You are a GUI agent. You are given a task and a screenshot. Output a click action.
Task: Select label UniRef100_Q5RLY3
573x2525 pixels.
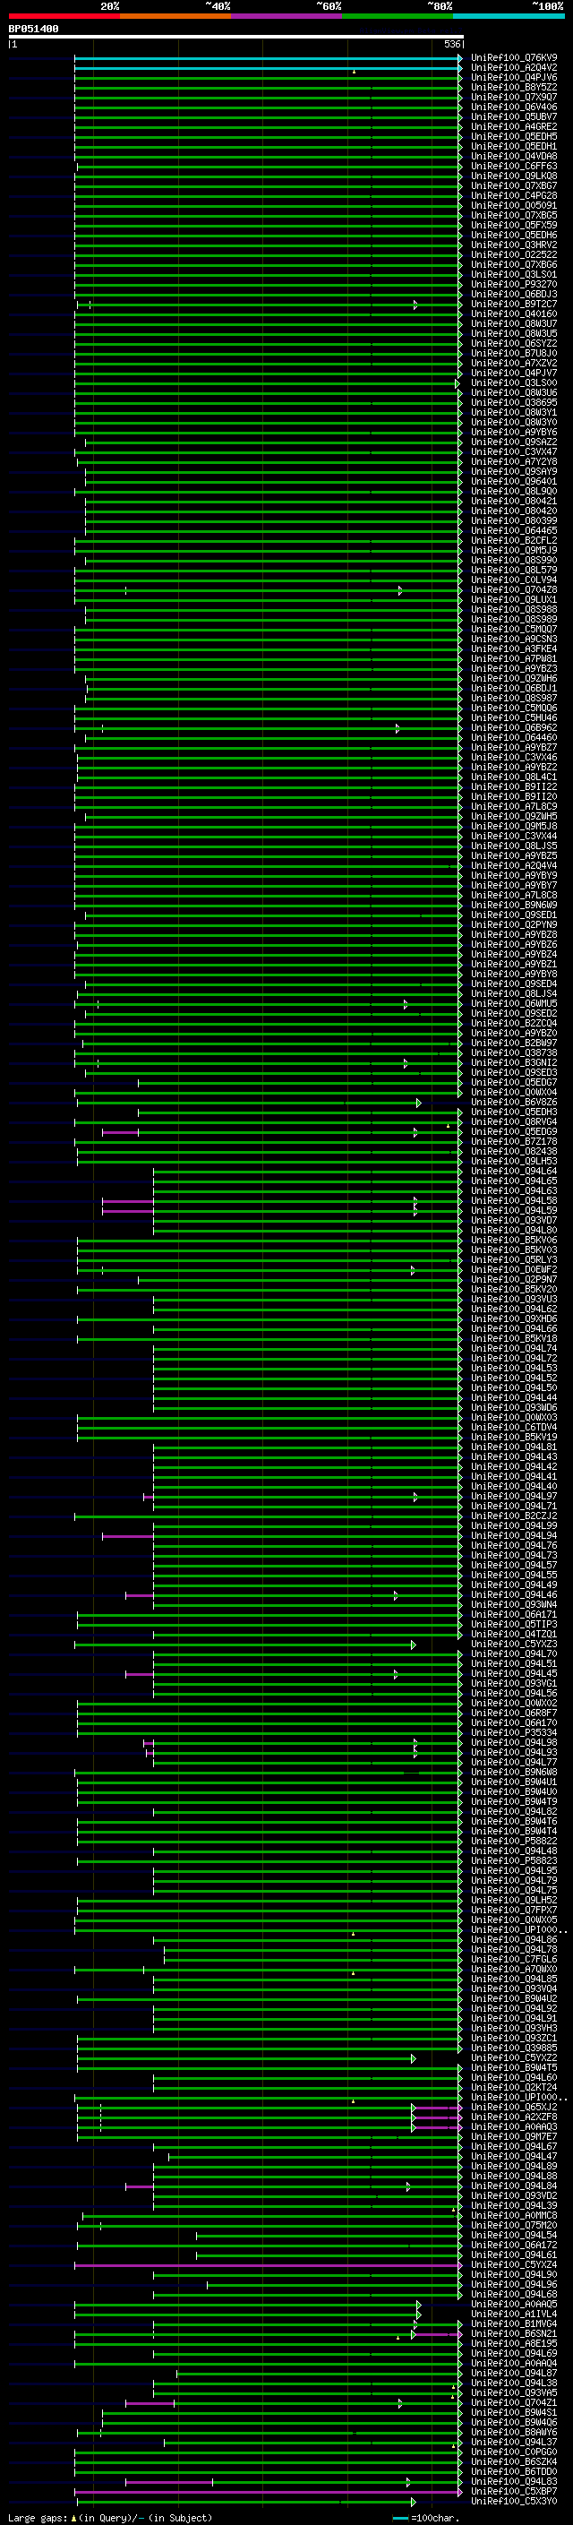pyautogui.click(x=514, y=1260)
